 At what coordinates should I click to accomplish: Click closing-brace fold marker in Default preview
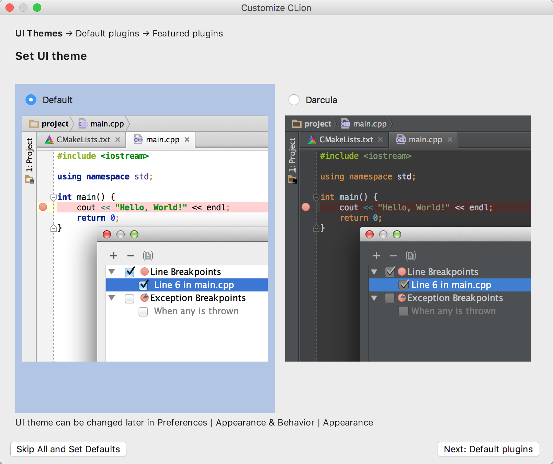click(53, 228)
